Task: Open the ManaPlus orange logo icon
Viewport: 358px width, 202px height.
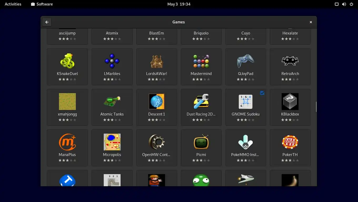Action: [x=67, y=142]
